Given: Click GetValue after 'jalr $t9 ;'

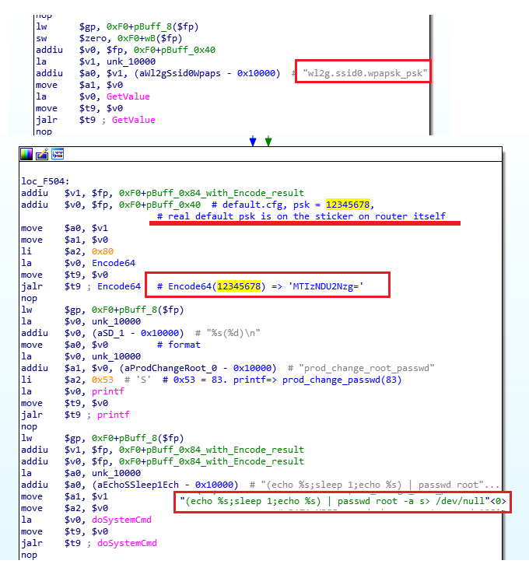Looking at the screenshot, I should pos(134,120).
